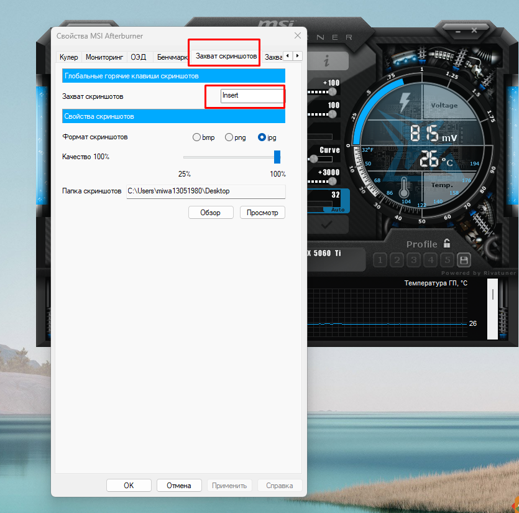Image resolution: width=519 pixels, height=513 pixels.
Task: Click the 100 slider knob in Afterburner
Action: pyautogui.click(x=332, y=114)
